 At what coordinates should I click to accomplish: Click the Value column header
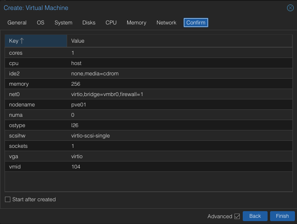(x=166, y=41)
